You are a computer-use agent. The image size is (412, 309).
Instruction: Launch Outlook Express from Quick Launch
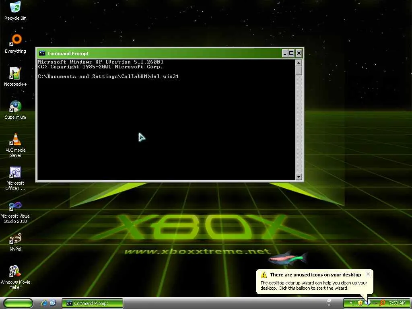click(53, 303)
